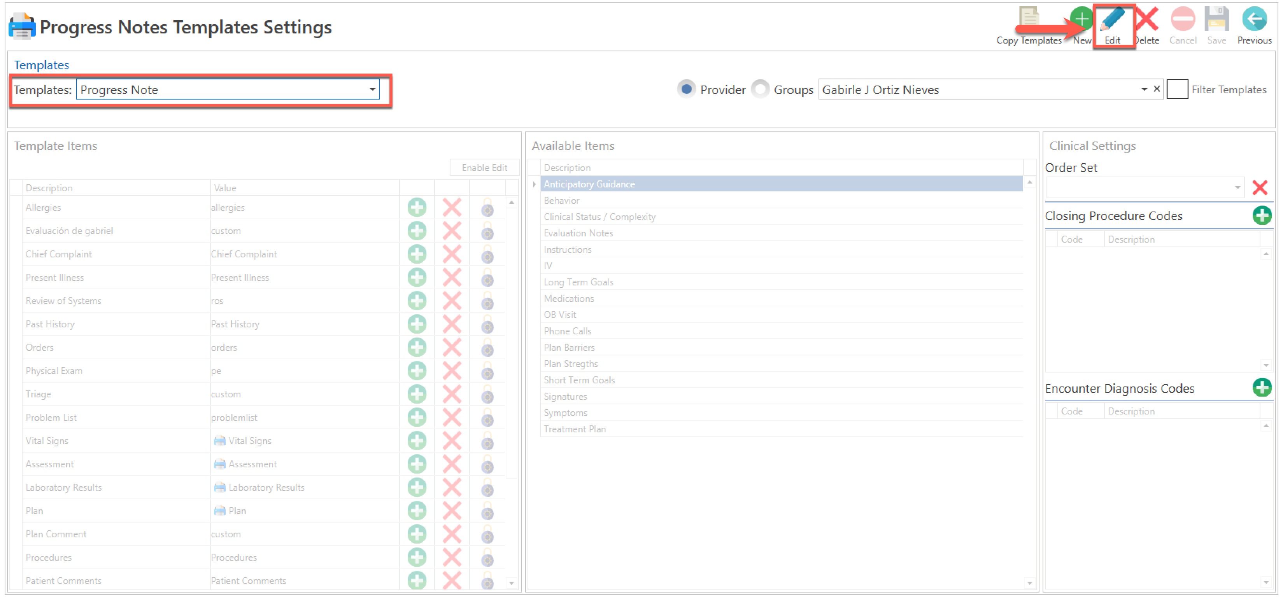Viewport: 1283px width, 598px height.
Task: Expand the Anticipatory Guidance row arrow
Action: click(x=534, y=185)
